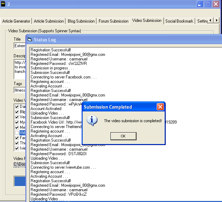Open the Forum Submission tab
The width and height of the screenshot is (222, 202).
[x=113, y=21]
